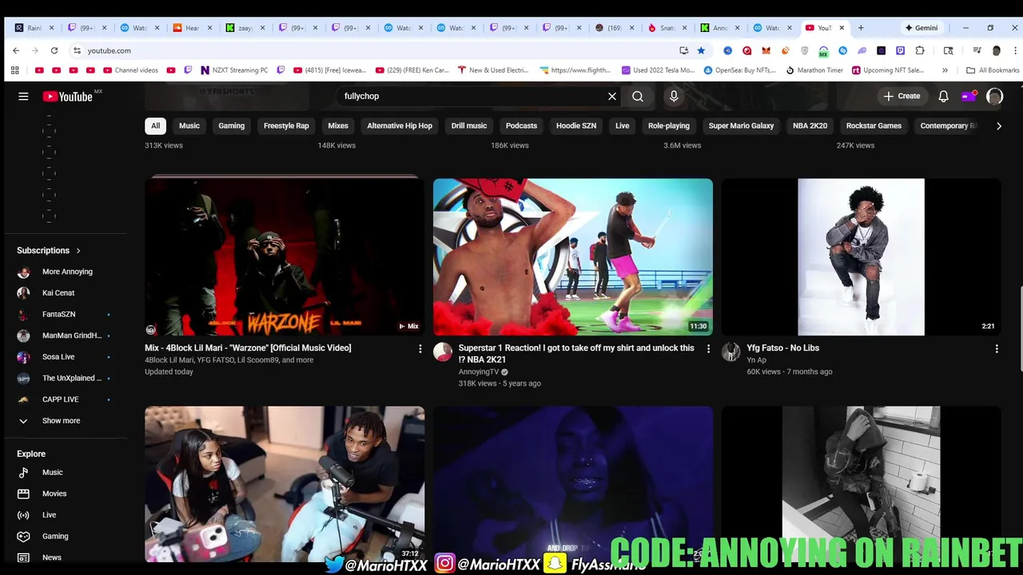Click the page vertical scrollbar
The image size is (1023, 575).
[1021, 327]
